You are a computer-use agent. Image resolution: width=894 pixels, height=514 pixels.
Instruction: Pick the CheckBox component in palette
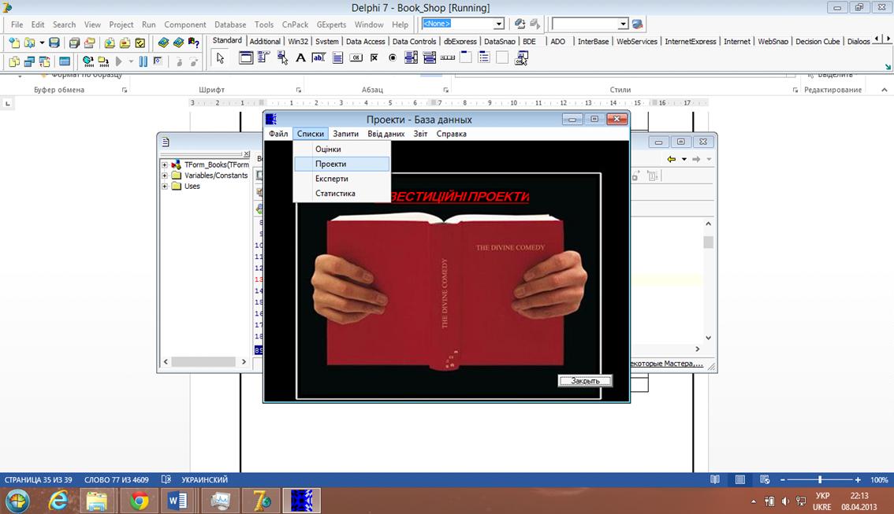374,58
